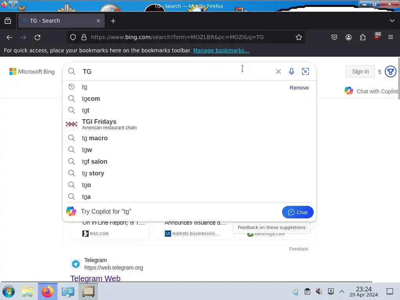The width and height of the screenshot is (400, 300).
Task: Select the 'tgt' suggestion
Action: point(189,111)
